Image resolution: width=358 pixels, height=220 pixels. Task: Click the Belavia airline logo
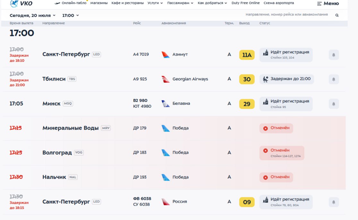[x=166, y=104]
